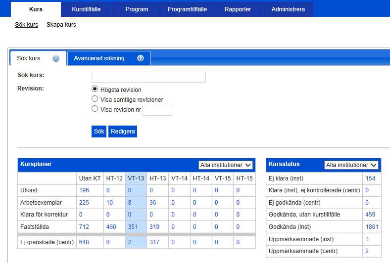The image size is (390, 263).
Task: Switch to the Kurs main tab
Action: 36,9
